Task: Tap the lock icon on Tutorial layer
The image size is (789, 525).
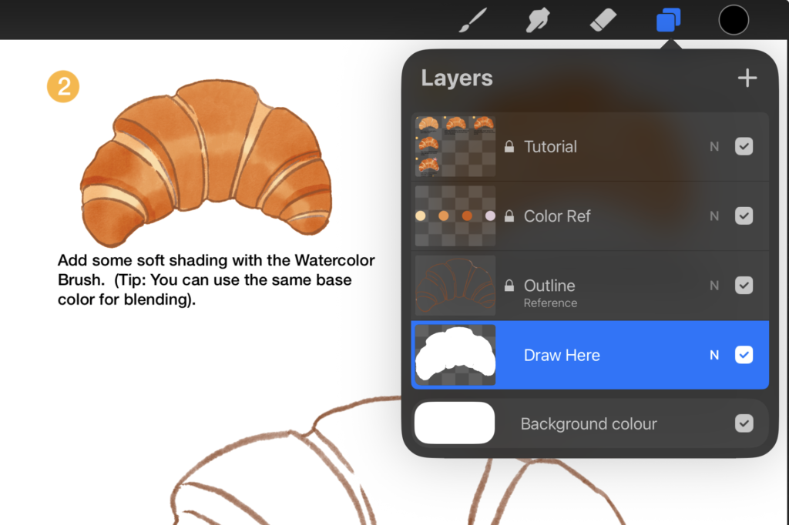Action: click(509, 146)
